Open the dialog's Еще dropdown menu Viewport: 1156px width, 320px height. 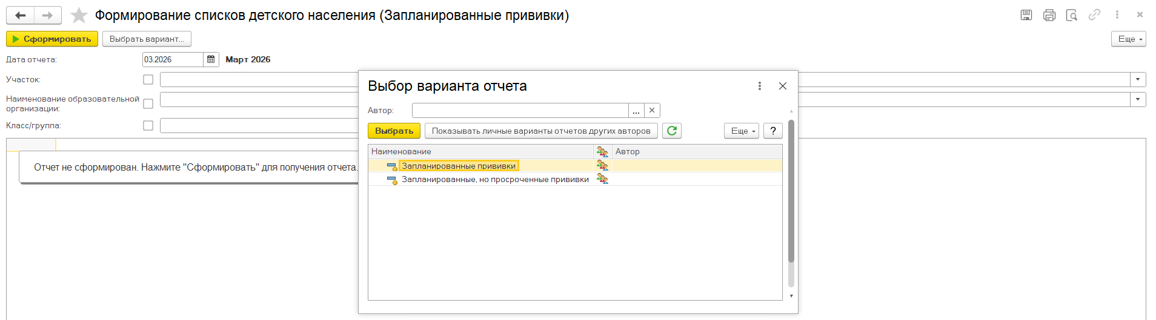pos(741,131)
